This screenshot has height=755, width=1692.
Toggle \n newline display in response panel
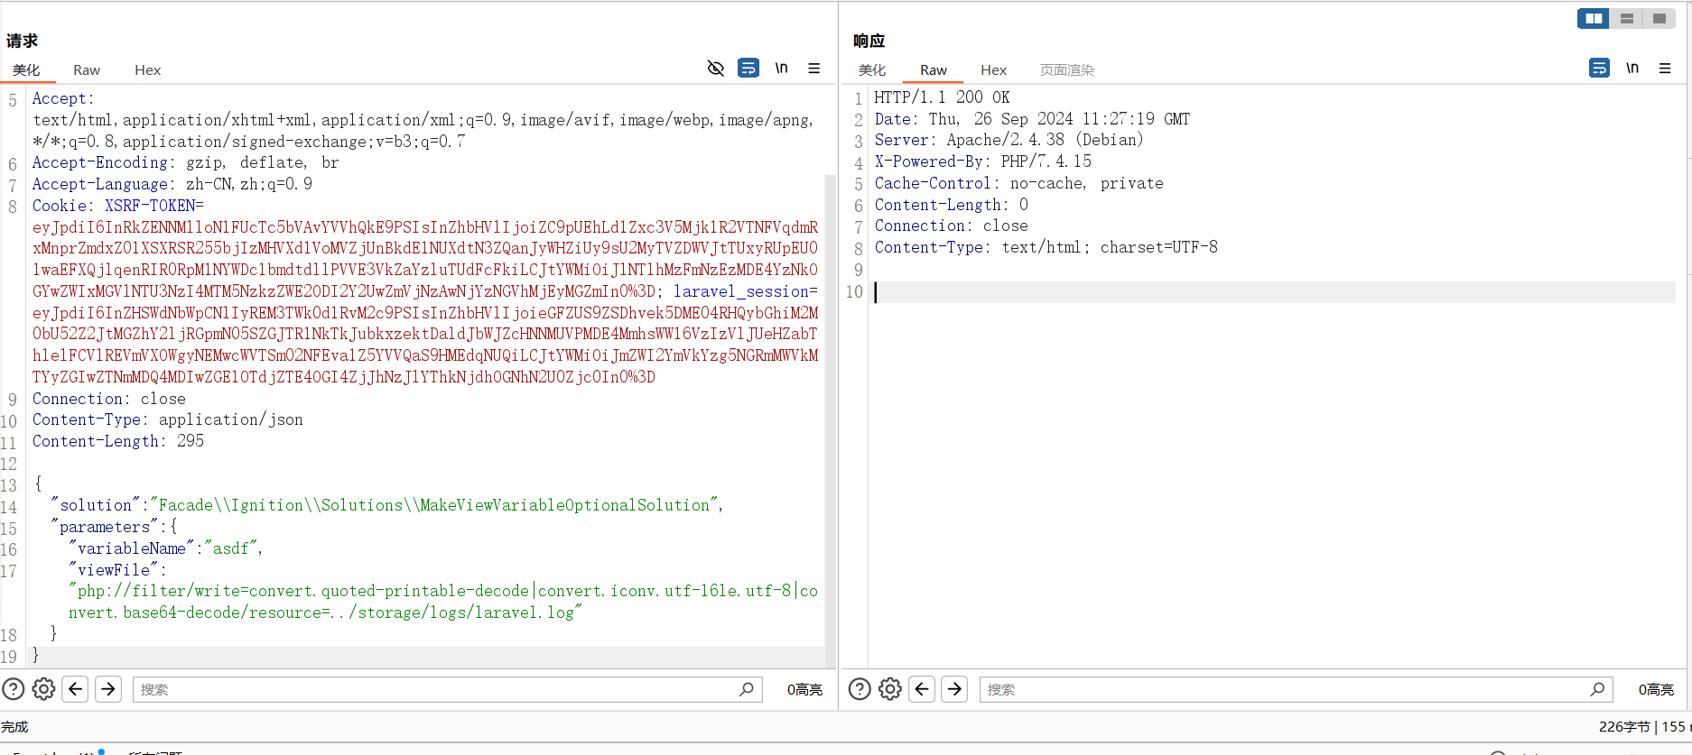point(1632,69)
